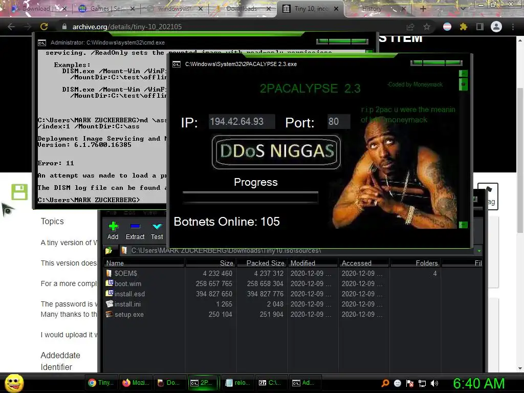Switch to the windowsvis browser tab
Image resolution: width=524 pixels, height=393 pixels.
coord(174,9)
